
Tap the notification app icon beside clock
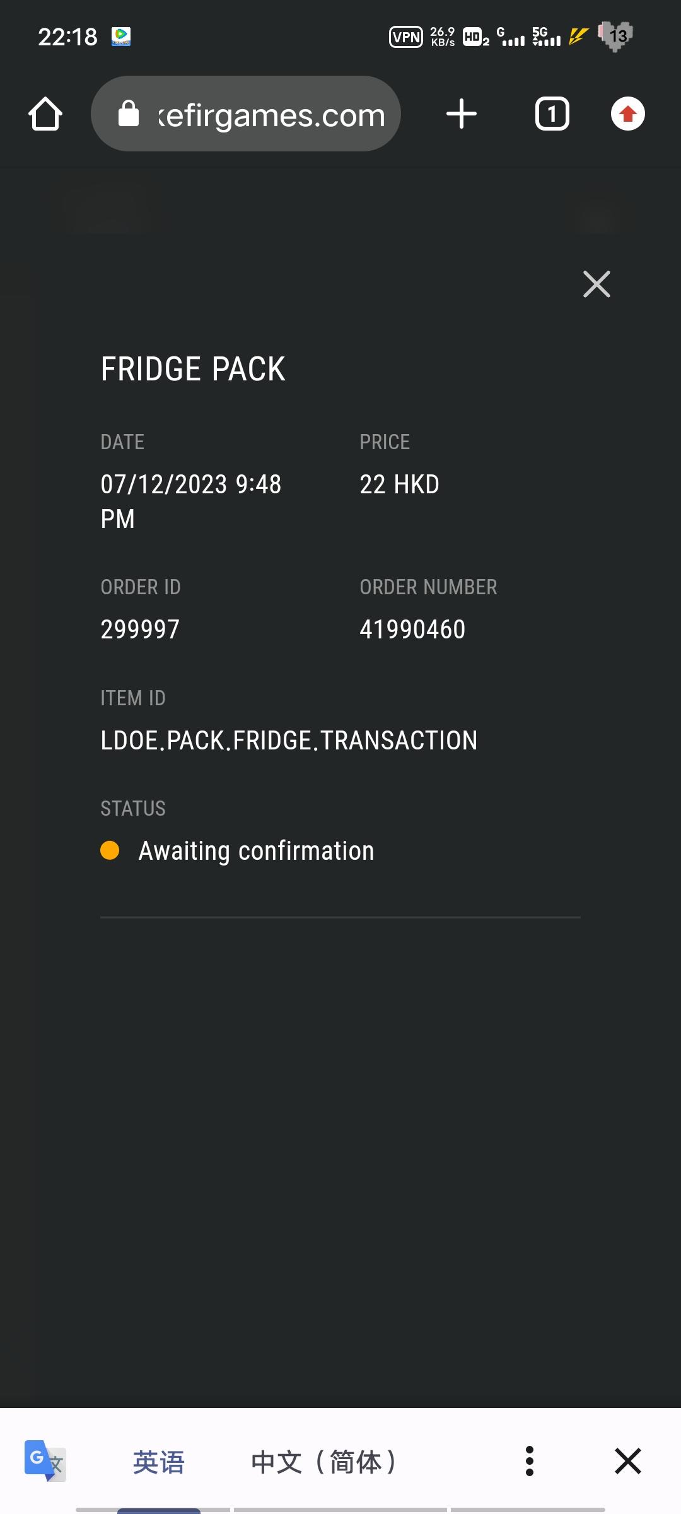(121, 37)
